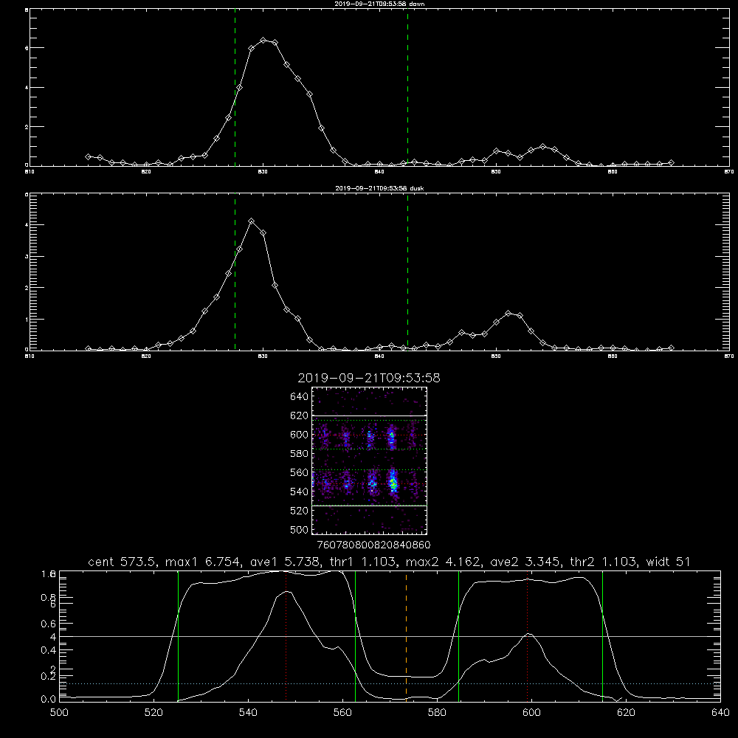Click the 580 label on bottom plot x-axis
738x738 pixels.
[437, 712]
